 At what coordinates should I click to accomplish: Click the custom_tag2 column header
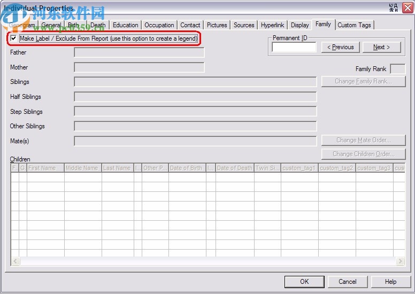(x=337, y=168)
